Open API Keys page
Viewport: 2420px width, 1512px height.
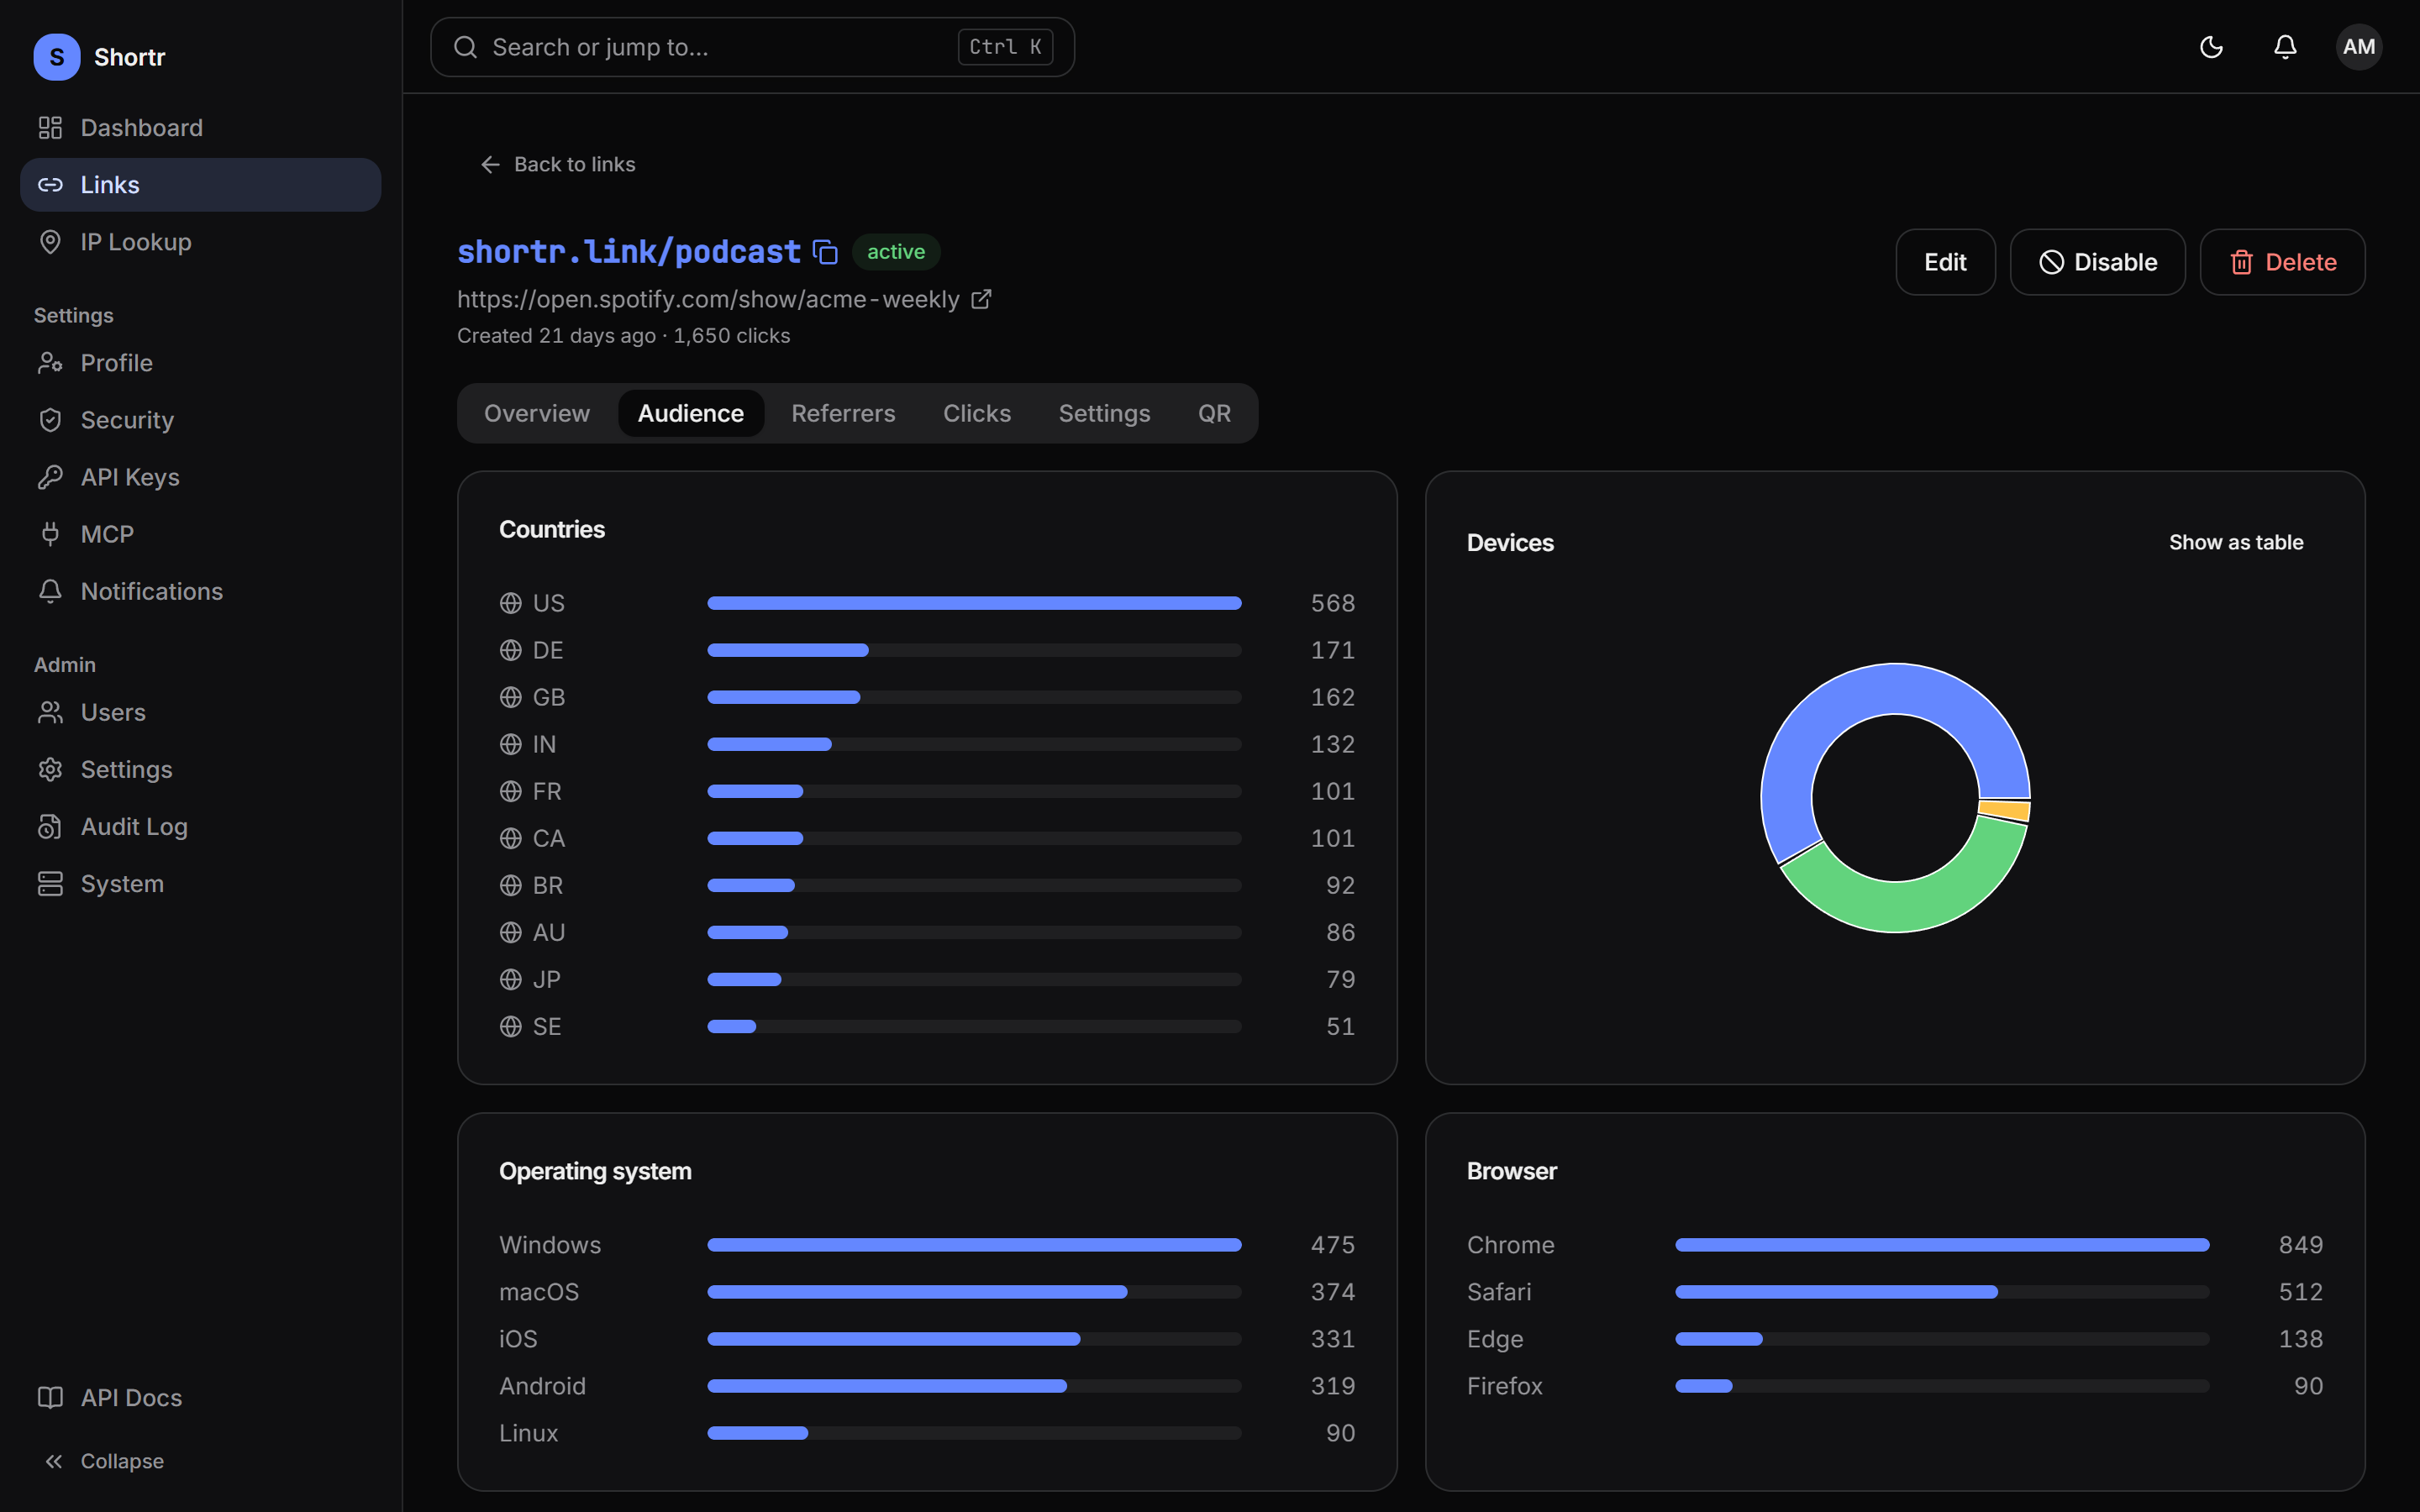point(200,477)
